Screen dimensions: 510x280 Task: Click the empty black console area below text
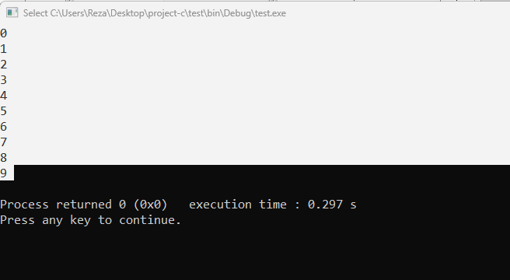(x=255, y=254)
